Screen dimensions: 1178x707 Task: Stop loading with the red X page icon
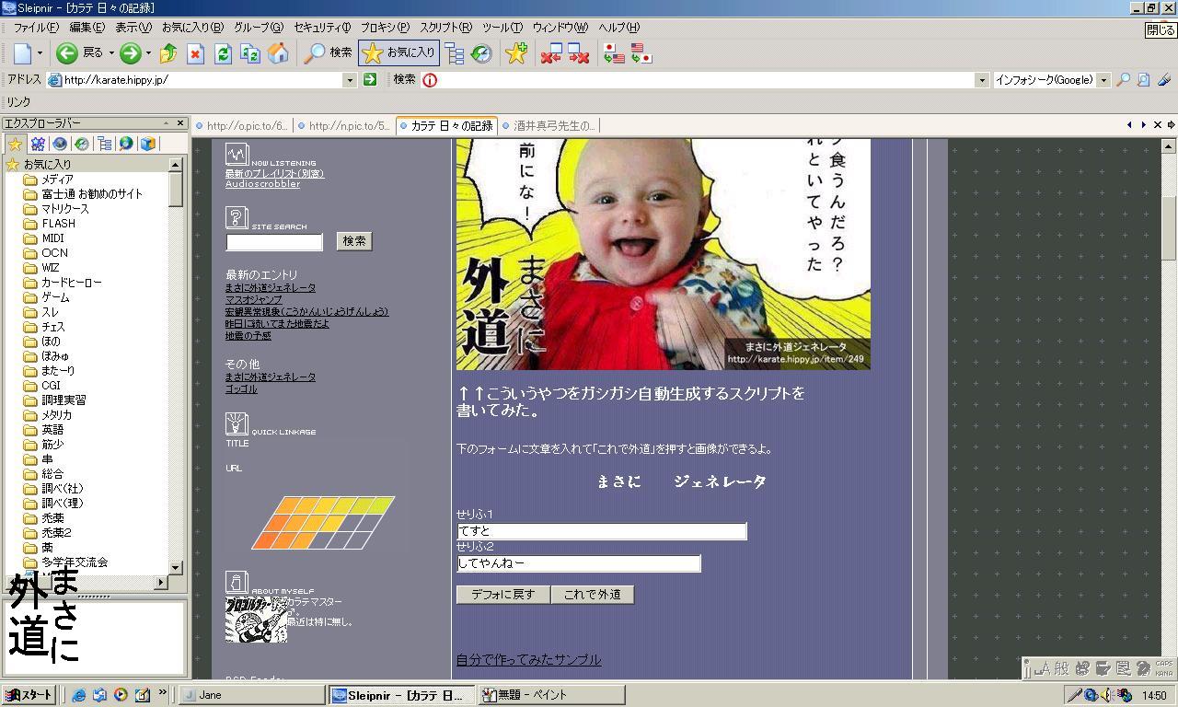pyautogui.click(x=195, y=53)
